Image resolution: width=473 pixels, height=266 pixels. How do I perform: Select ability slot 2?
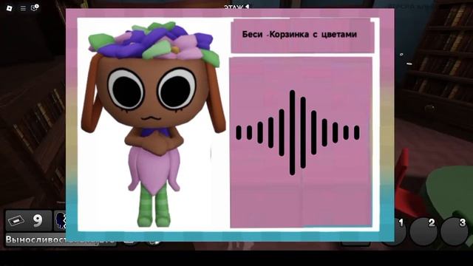coord(423,231)
